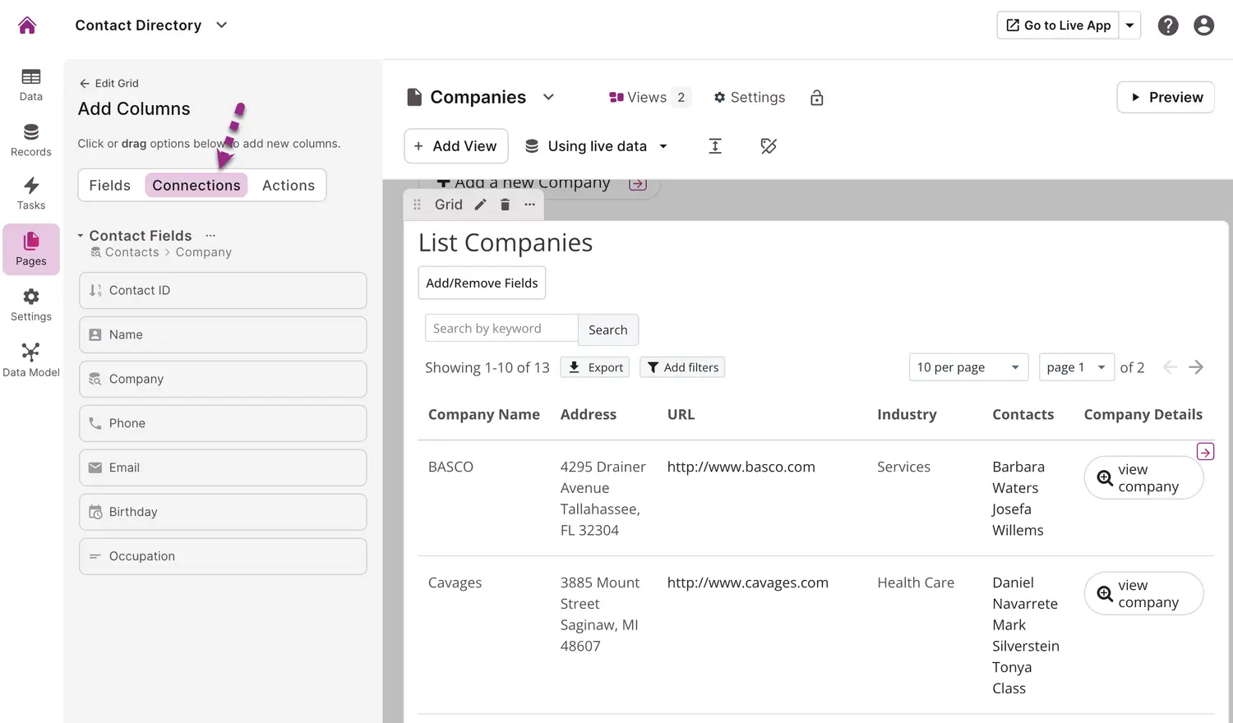This screenshot has width=1233, height=723.
Task: Switch to the Fields tab
Action: point(110,186)
